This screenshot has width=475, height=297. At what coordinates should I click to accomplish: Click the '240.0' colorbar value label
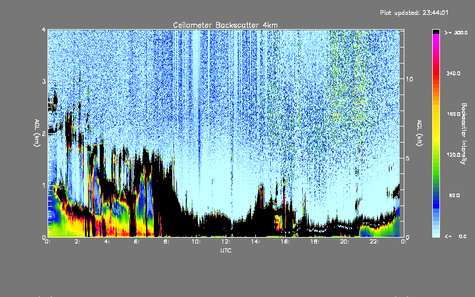click(454, 73)
